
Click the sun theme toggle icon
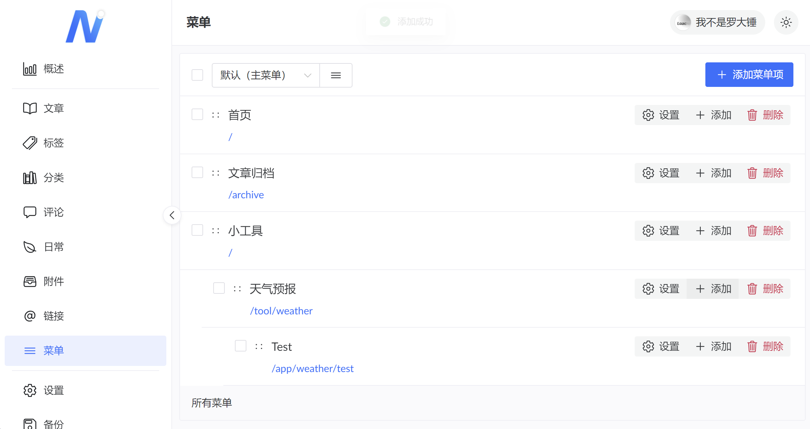click(786, 22)
